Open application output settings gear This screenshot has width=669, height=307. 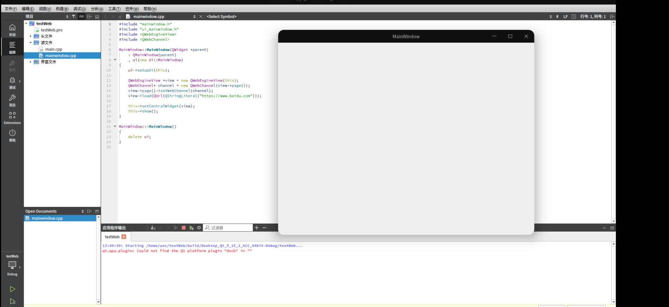(199, 228)
